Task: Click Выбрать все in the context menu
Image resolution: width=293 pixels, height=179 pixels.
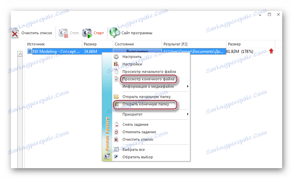Action: coord(134,150)
